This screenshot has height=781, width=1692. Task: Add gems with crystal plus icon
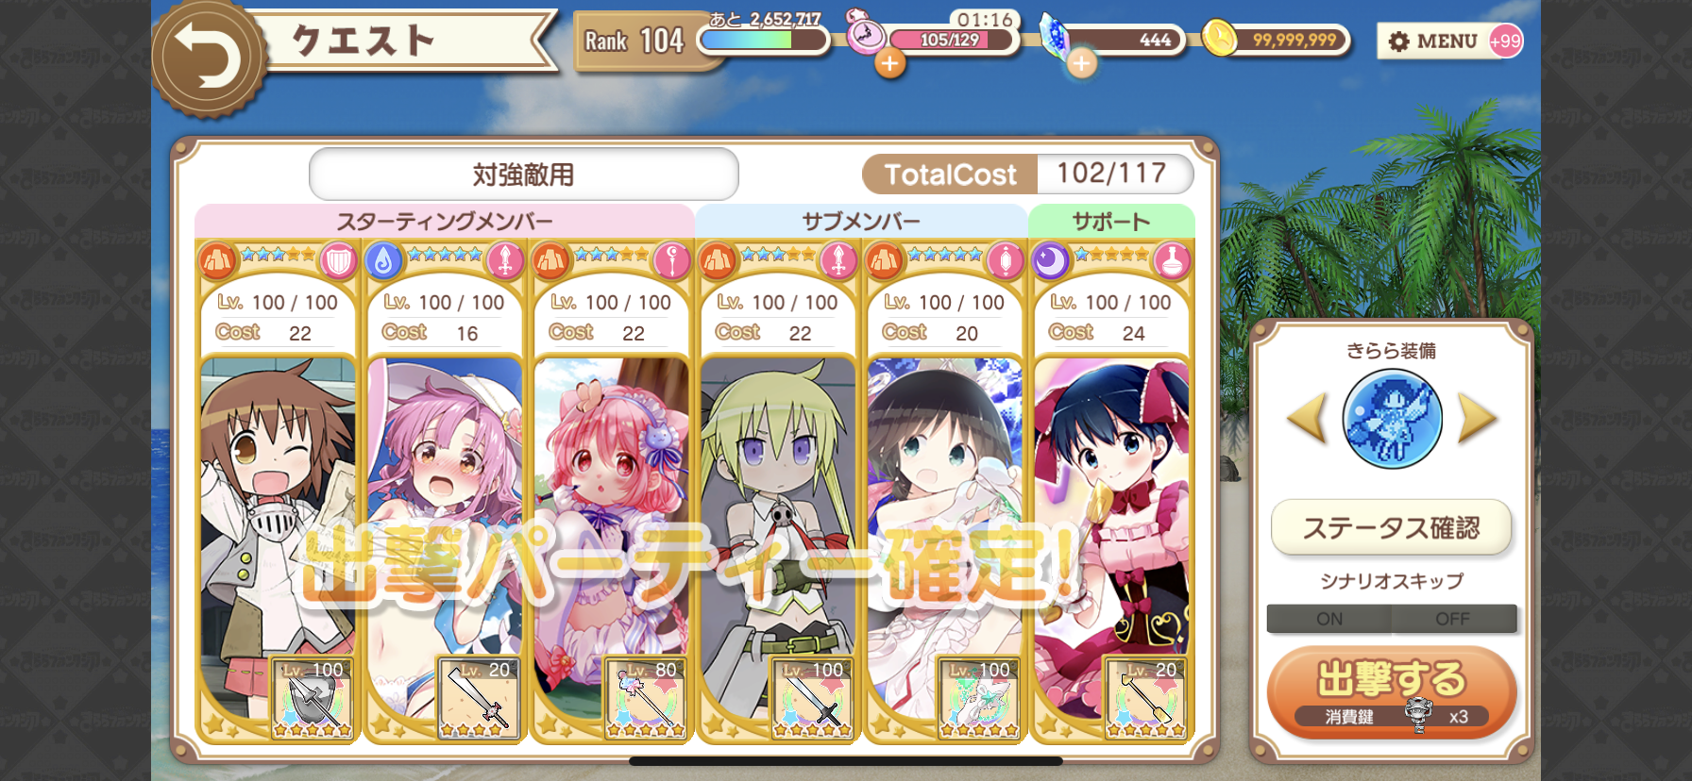(x=1081, y=64)
